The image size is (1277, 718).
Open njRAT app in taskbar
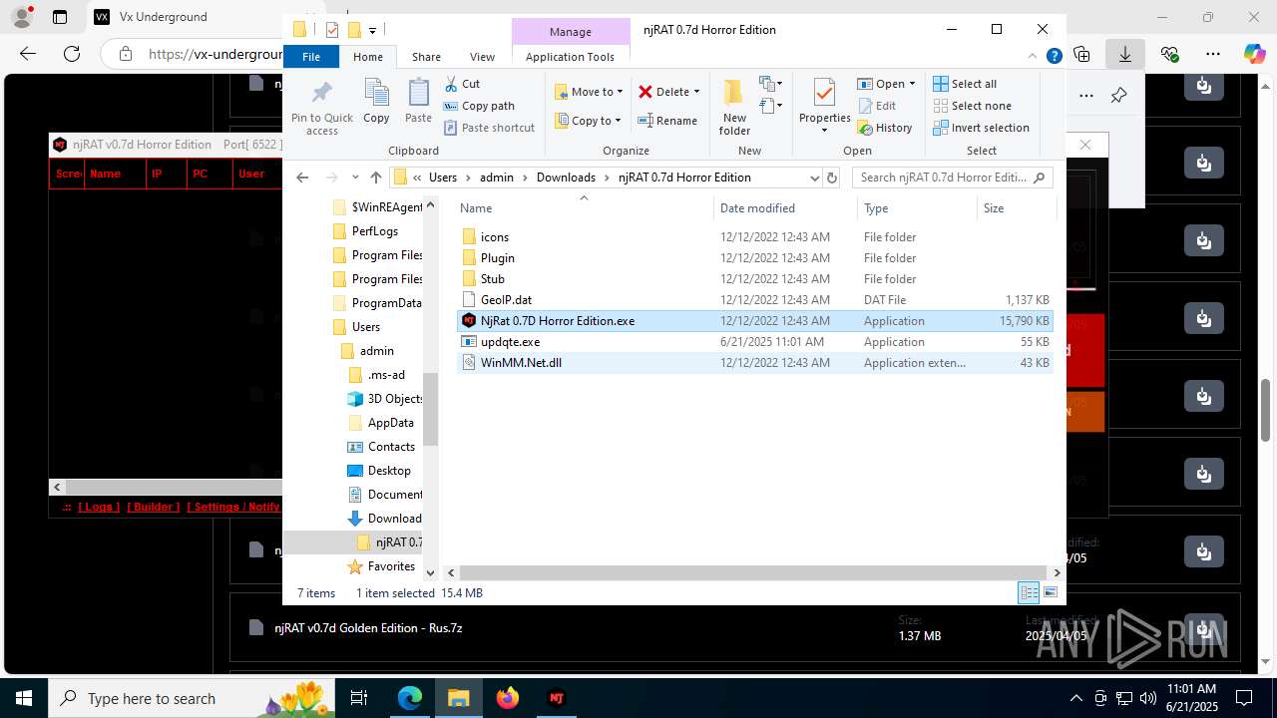(557, 698)
